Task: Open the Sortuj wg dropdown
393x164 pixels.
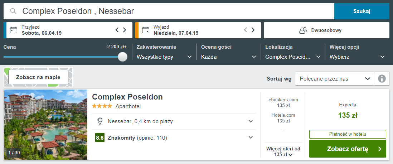Action: [x=335, y=79]
